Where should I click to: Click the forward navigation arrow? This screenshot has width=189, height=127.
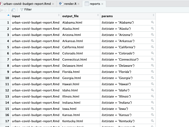(5, 10)
